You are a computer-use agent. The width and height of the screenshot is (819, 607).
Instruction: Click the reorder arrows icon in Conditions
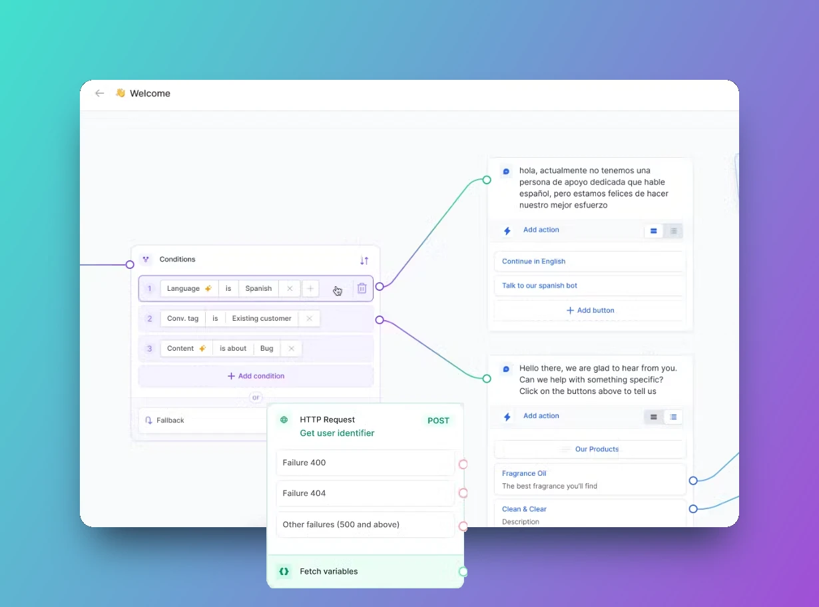364,260
